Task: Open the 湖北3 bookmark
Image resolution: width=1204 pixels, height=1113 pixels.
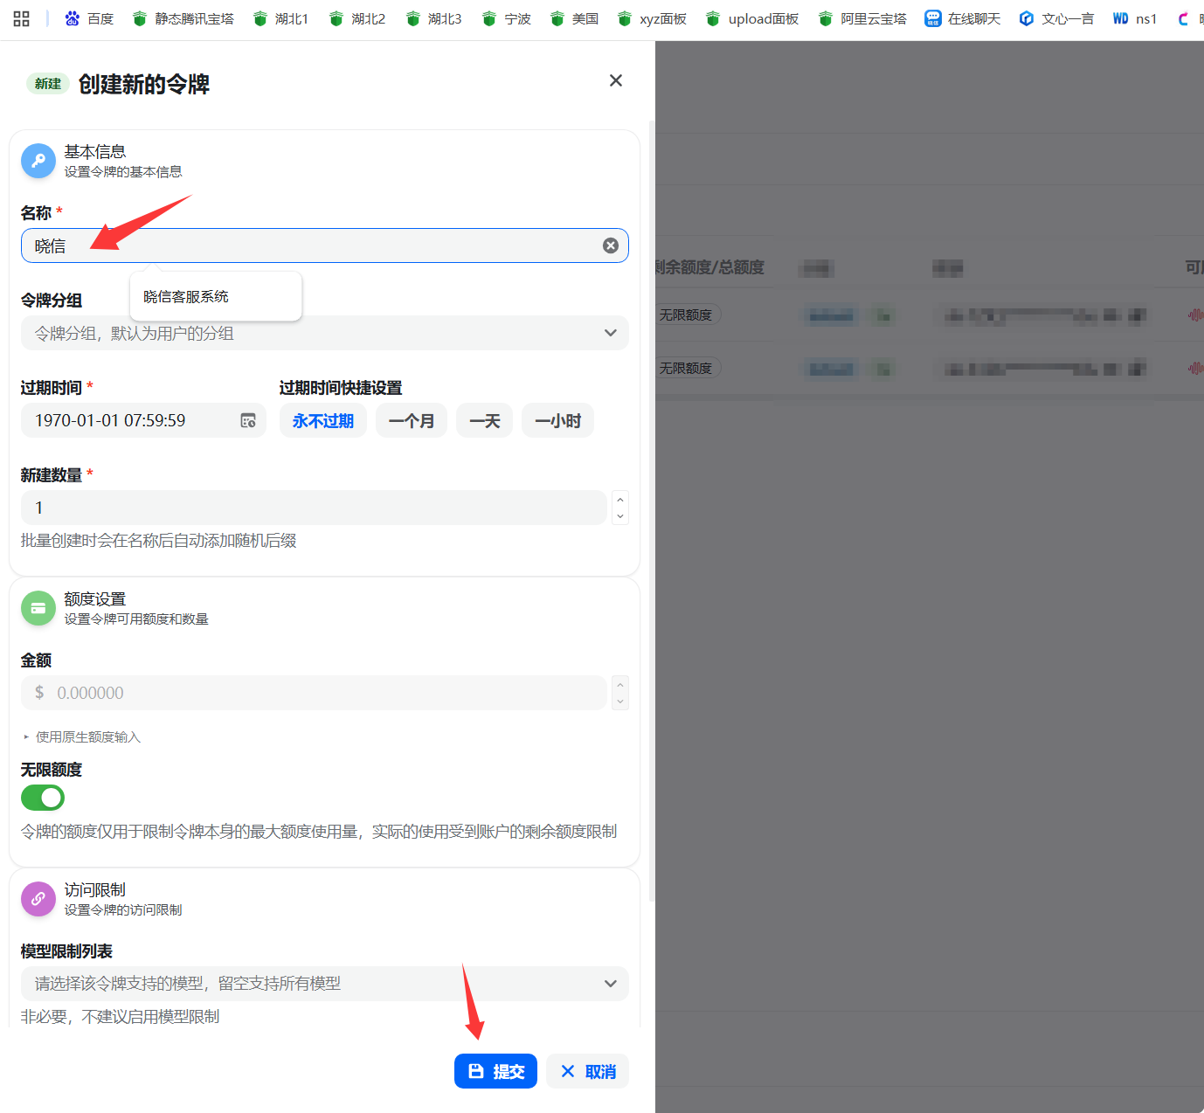Action: point(433,18)
